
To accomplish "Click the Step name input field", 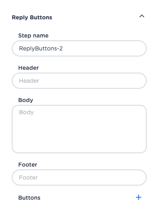I will (79, 48).
